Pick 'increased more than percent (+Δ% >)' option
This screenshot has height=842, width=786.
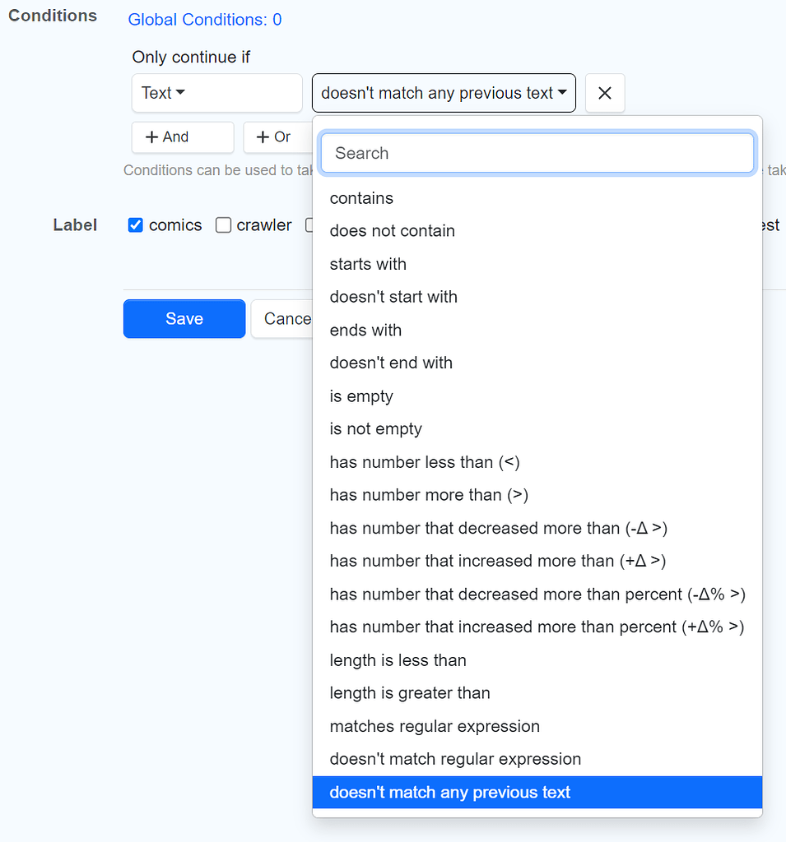[537, 627]
